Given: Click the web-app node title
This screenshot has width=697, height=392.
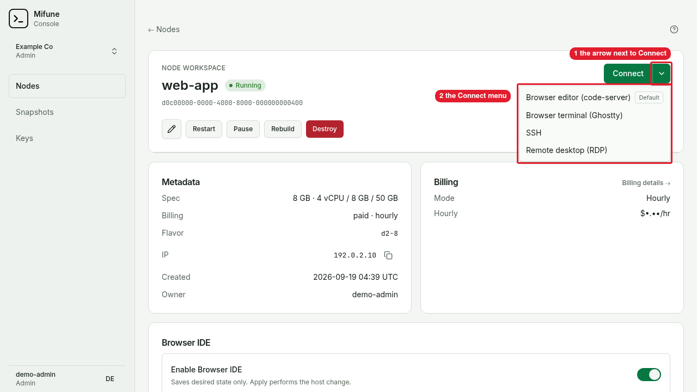Looking at the screenshot, I should pyautogui.click(x=190, y=85).
